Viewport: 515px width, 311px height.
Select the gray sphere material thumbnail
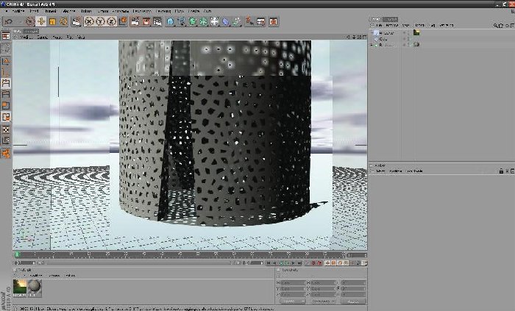34,288
